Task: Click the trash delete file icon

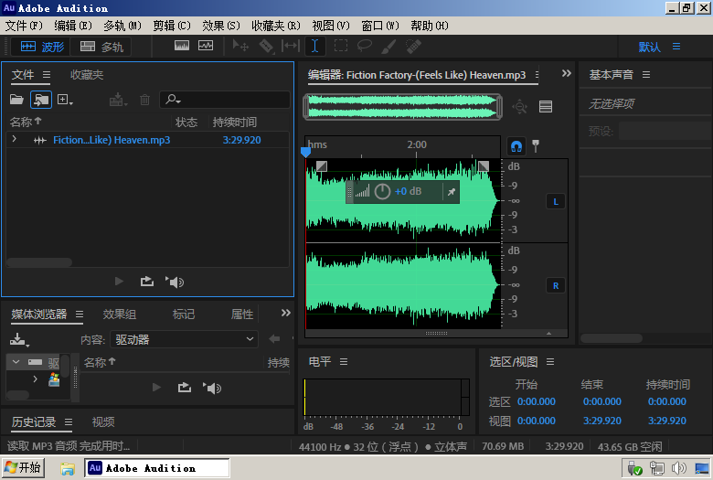Action: click(x=144, y=100)
